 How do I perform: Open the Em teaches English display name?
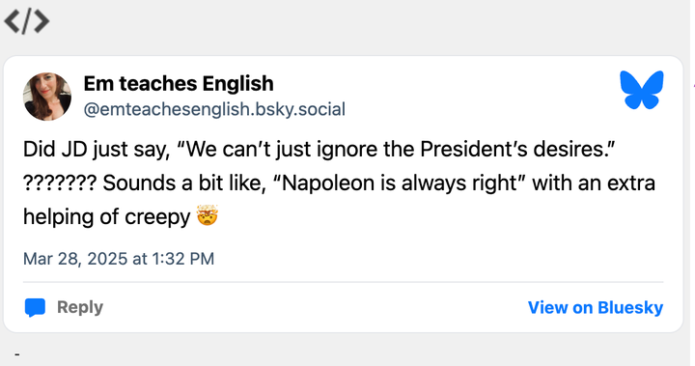click(179, 83)
